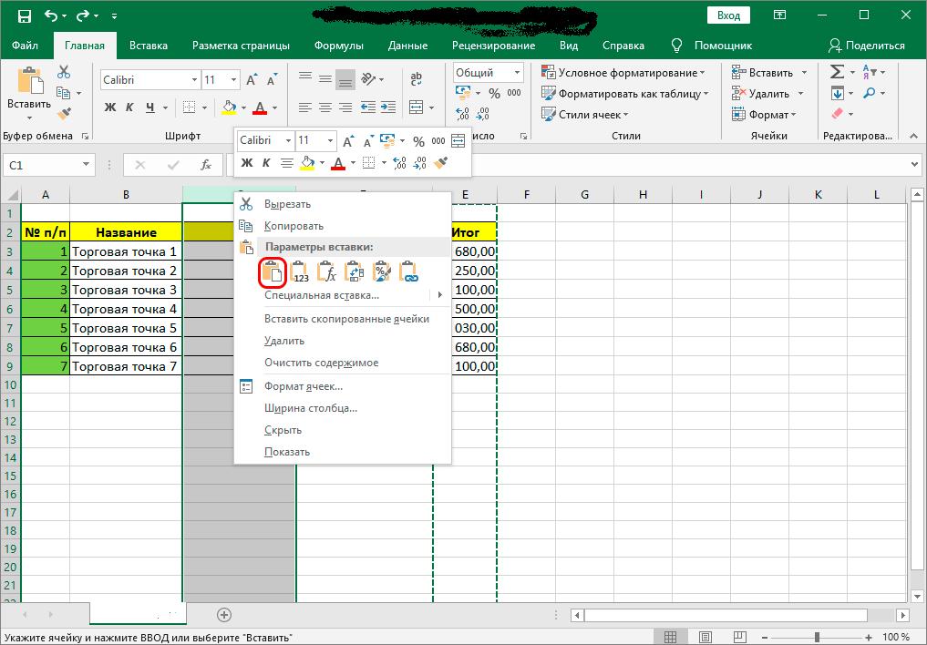Toggle left horizontal alignment in ribbon

coord(305,107)
